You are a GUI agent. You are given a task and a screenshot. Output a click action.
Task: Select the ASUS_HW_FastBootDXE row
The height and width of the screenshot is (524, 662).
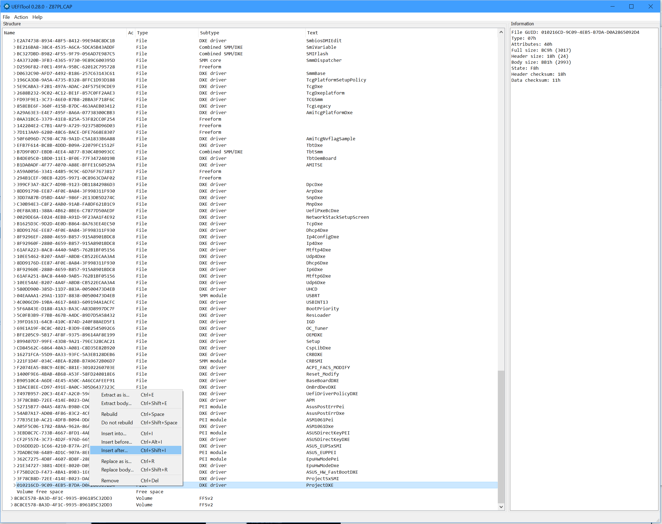pos(250,472)
